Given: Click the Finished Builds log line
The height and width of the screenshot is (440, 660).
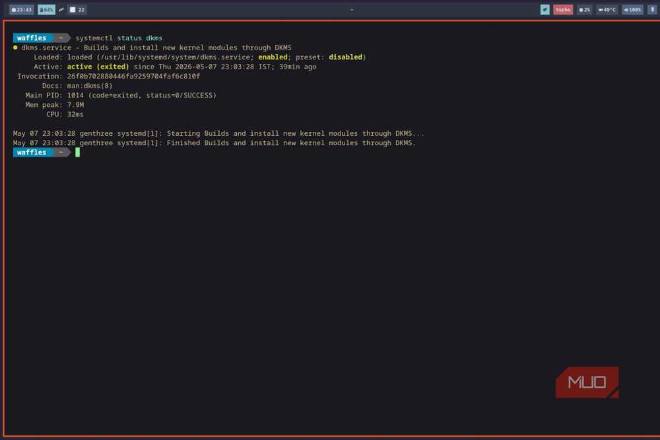Looking at the screenshot, I should click(x=214, y=143).
